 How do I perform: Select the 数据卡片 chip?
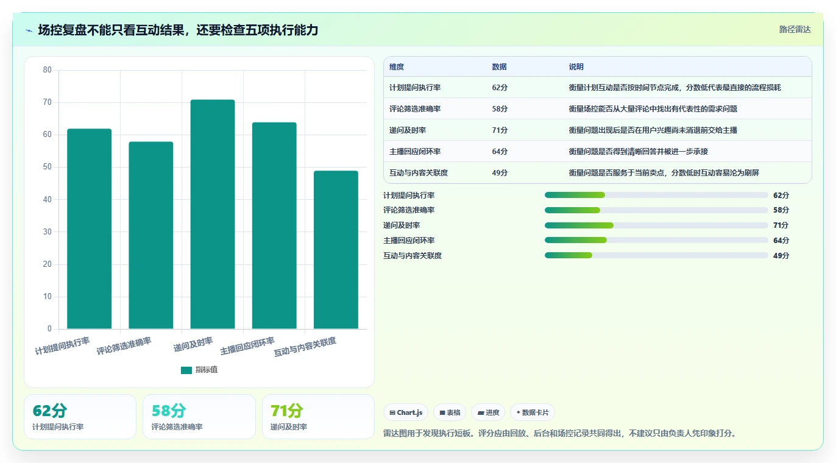533,412
